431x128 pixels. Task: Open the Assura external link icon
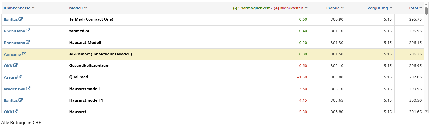[x=20, y=77]
